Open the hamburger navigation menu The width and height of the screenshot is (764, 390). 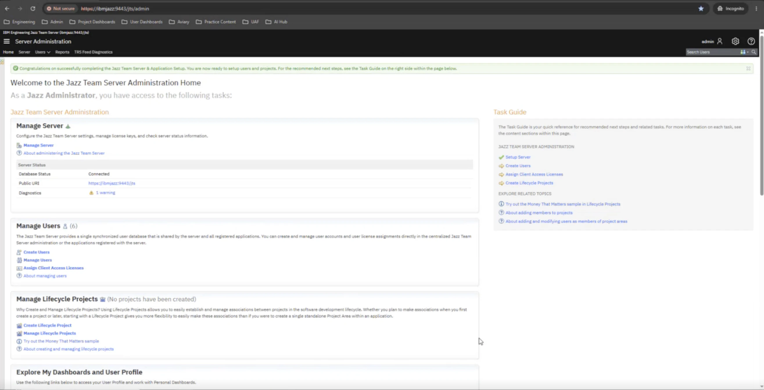[6, 41]
